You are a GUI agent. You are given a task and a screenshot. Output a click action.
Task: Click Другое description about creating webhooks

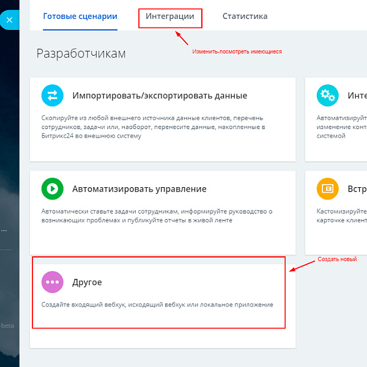pyautogui.click(x=157, y=304)
